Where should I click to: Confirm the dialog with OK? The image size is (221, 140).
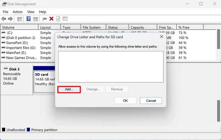125,101
